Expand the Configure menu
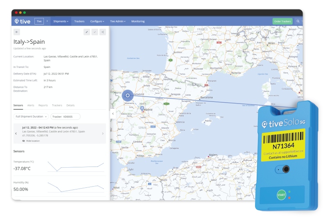Screen dimensions: 328x223 tap(97, 21)
